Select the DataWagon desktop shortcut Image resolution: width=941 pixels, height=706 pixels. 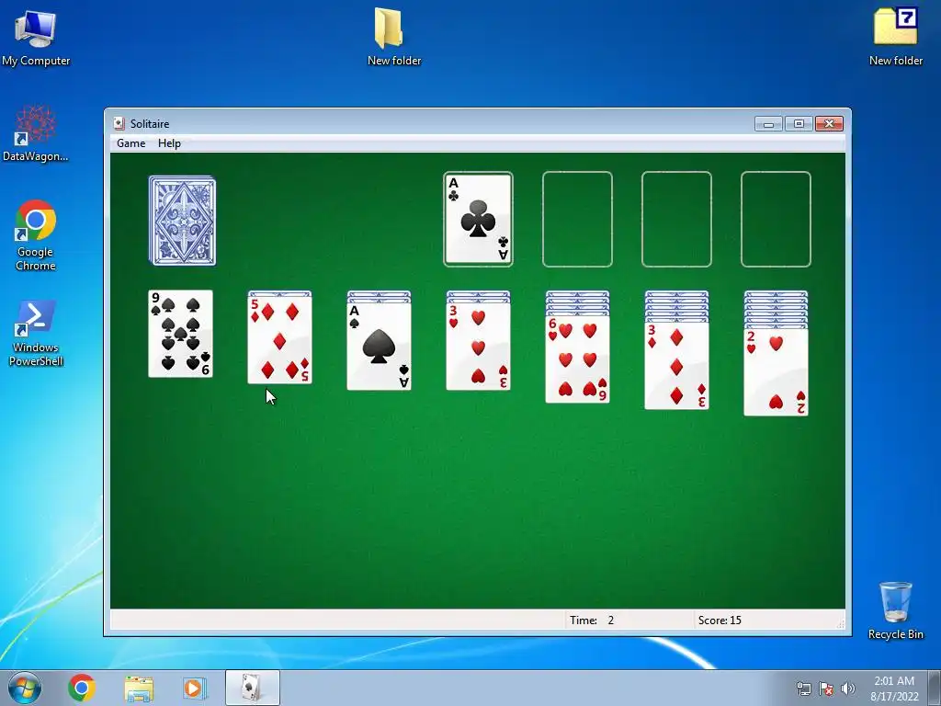point(36,133)
